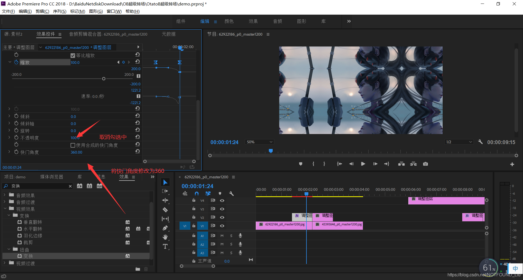Toggle snap magnet in timeline

(x=197, y=194)
